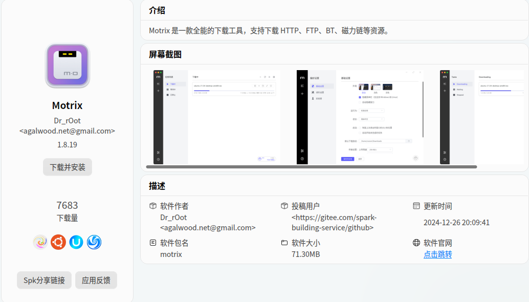Open the first screenshot showing download list

coord(216,117)
